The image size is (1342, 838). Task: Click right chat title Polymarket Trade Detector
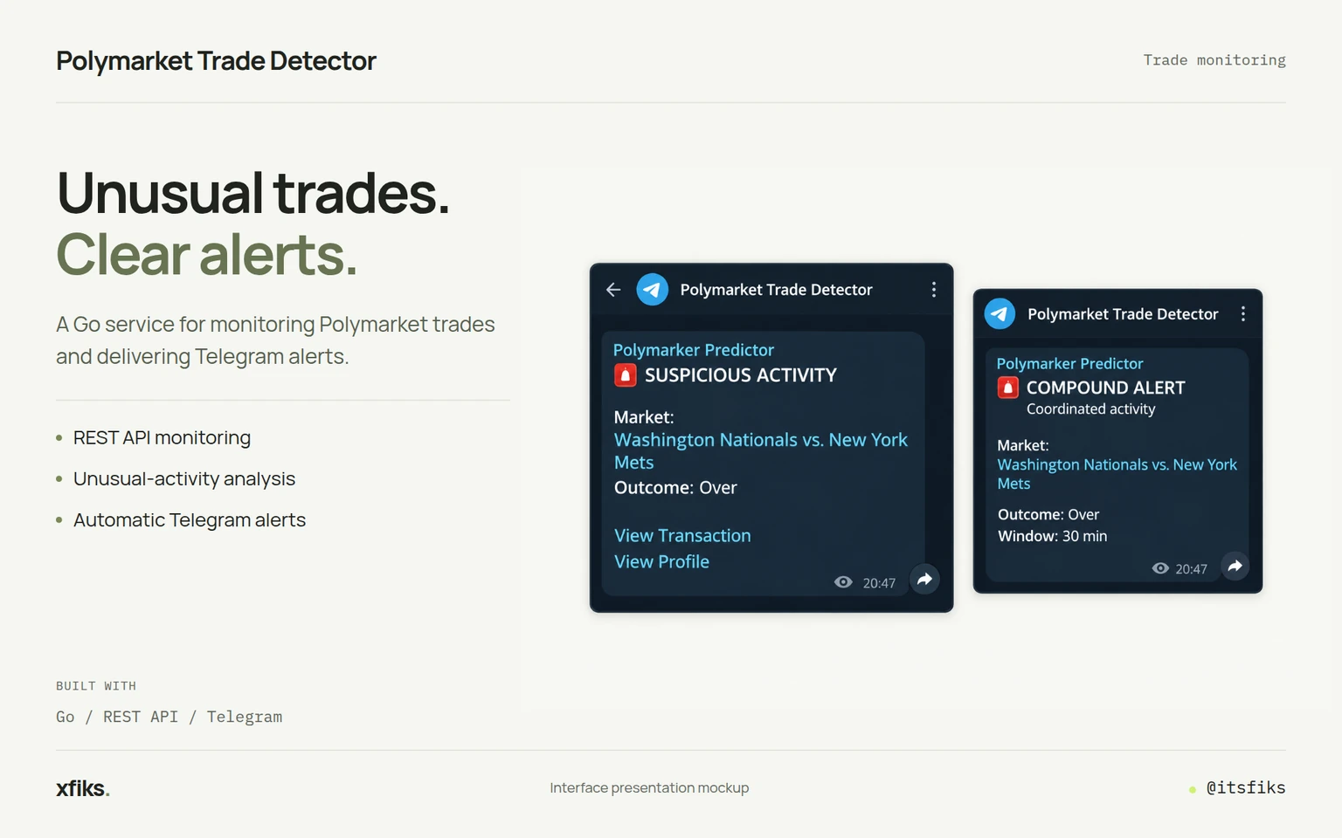click(x=1123, y=314)
